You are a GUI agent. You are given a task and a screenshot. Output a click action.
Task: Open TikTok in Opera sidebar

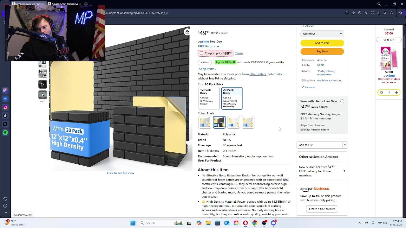5,116
